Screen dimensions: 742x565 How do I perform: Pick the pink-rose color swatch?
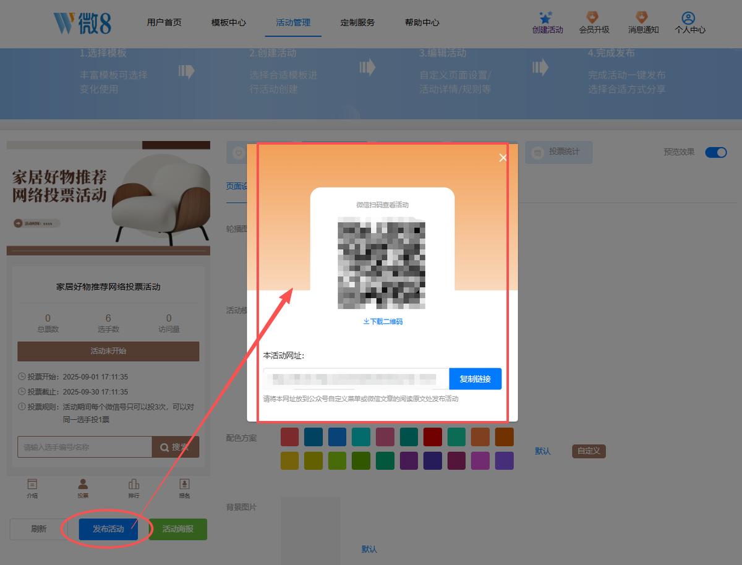[385, 437]
